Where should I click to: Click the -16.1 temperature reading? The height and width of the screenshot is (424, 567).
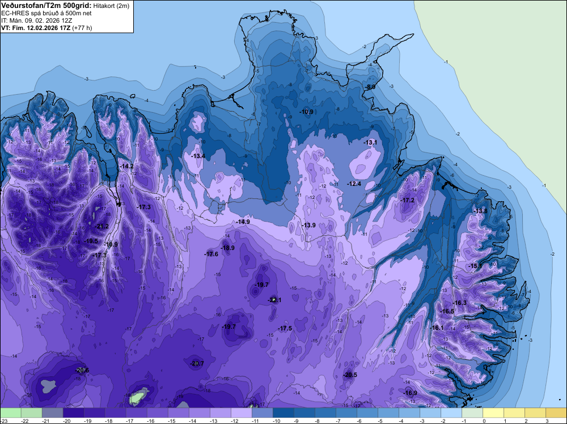[x=437, y=328]
